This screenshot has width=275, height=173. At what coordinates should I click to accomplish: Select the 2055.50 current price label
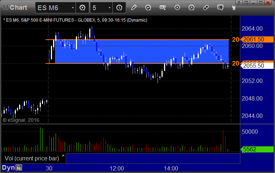(x=257, y=66)
